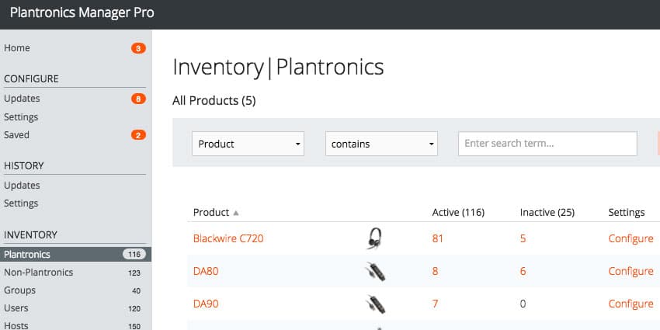
Task: Click the Home notification badge showing 3
Action: (x=138, y=48)
